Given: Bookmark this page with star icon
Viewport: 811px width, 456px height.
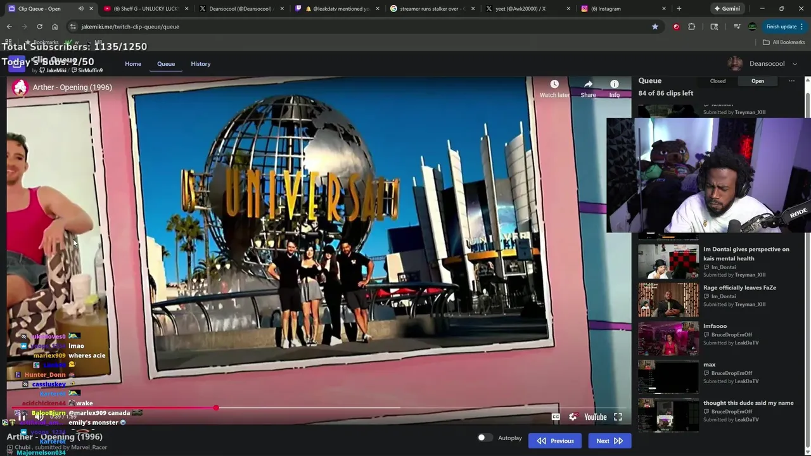Looking at the screenshot, I should click(x=655, y=27).
